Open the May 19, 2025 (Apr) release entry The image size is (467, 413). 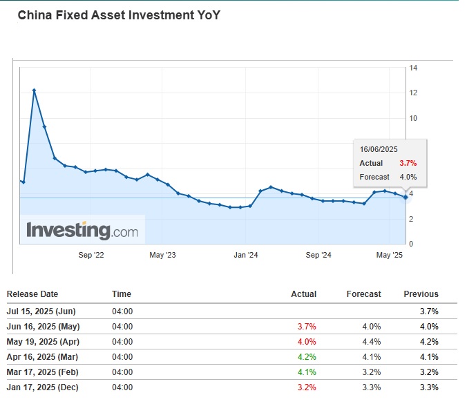43,342
